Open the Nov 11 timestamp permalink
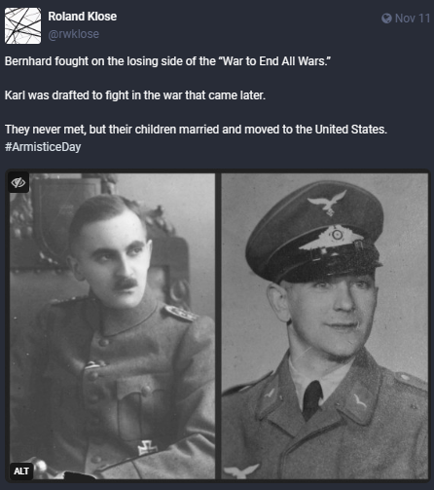The width and height of the screenshot is (434, 490). point(413,19)
